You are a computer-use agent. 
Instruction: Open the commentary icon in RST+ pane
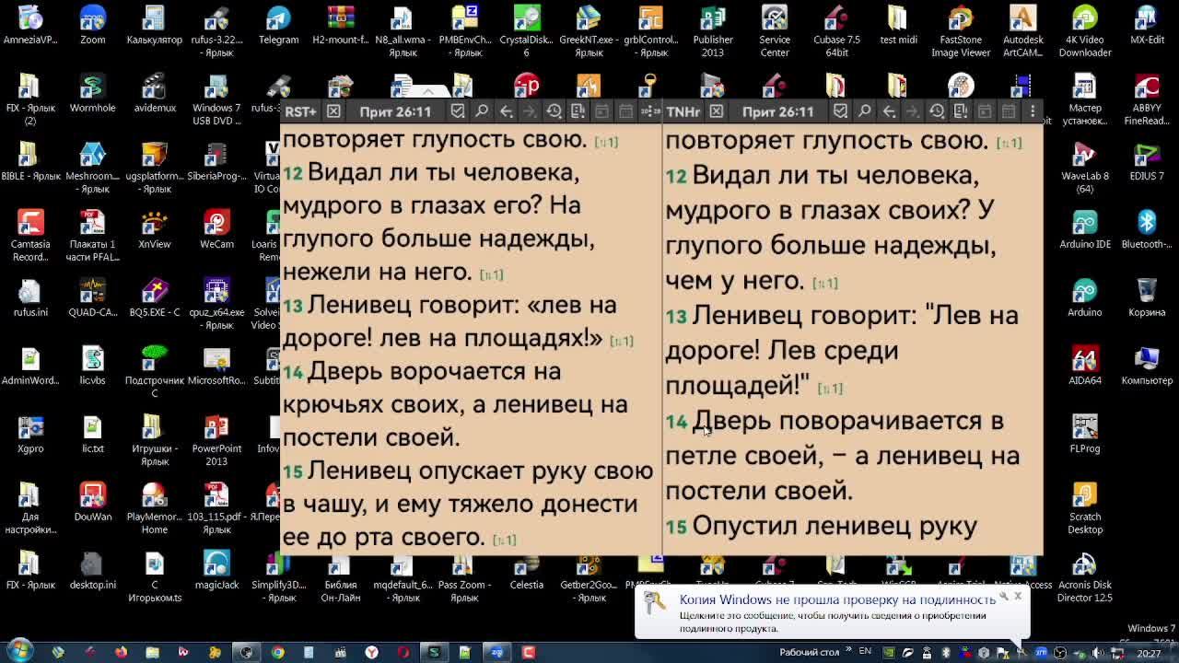(x=578, y=111)
